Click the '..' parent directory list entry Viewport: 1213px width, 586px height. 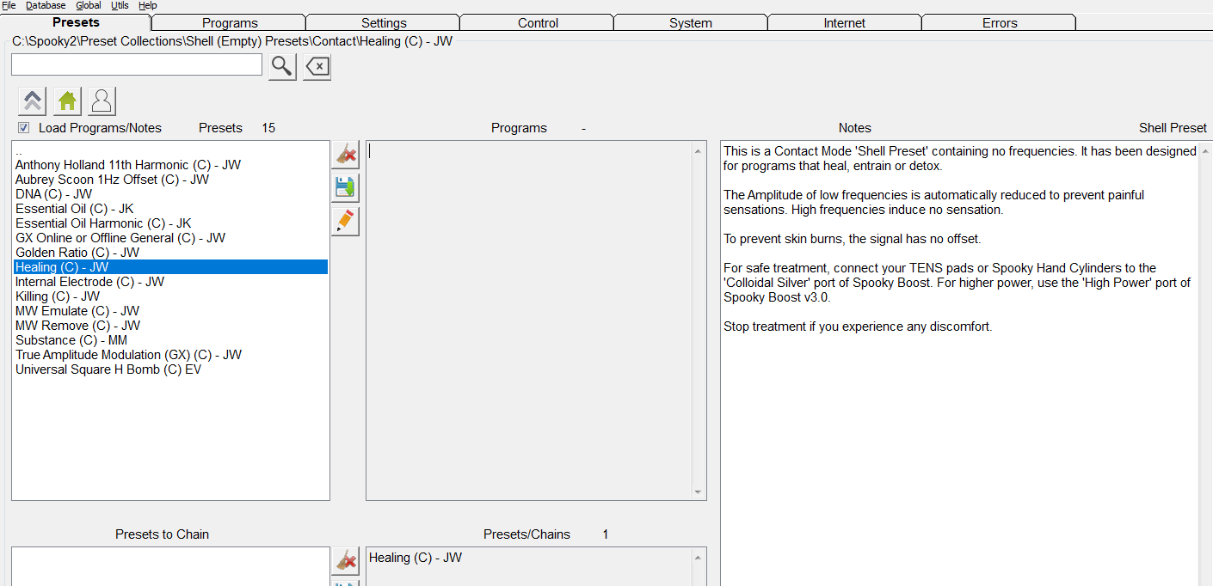point(19,151)
